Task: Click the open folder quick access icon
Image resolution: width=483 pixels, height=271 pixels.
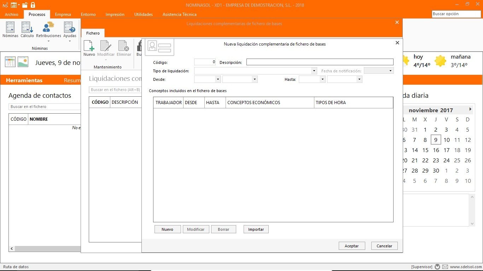Action: click(25, 5)
